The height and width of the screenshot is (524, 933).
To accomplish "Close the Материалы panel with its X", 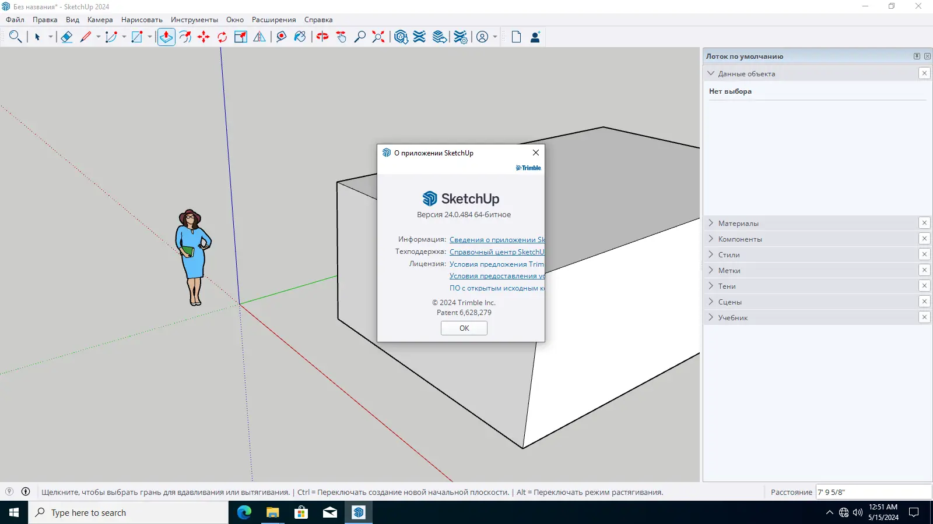I will click(924, 223).
